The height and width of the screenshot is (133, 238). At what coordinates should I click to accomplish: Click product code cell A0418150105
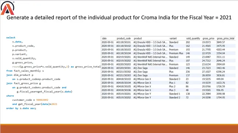tap(123, 87)
